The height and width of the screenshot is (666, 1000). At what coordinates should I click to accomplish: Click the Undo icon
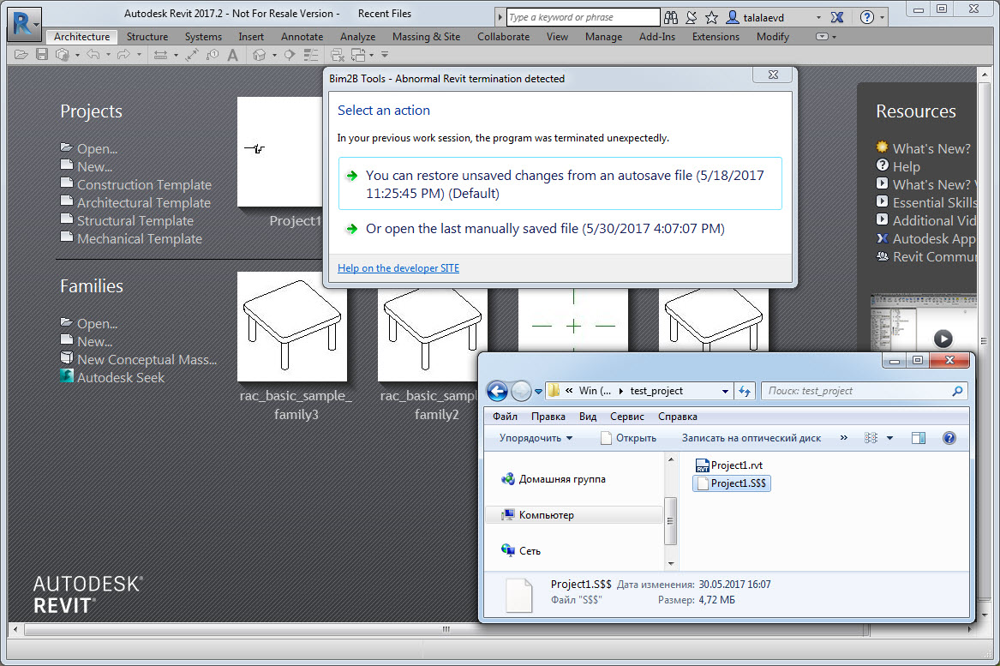[x=93, y=53]
